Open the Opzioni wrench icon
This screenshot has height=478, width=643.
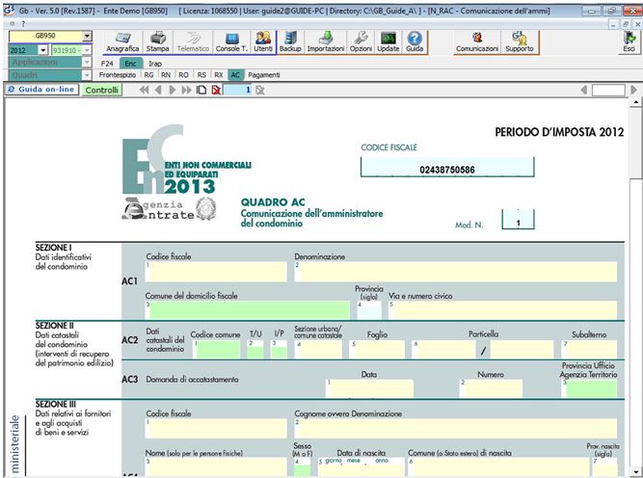click(x=361, y=42)
